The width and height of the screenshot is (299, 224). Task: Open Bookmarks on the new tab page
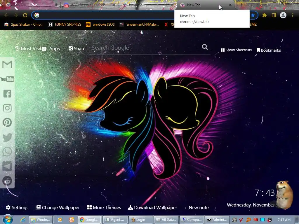tap(269, 50)
